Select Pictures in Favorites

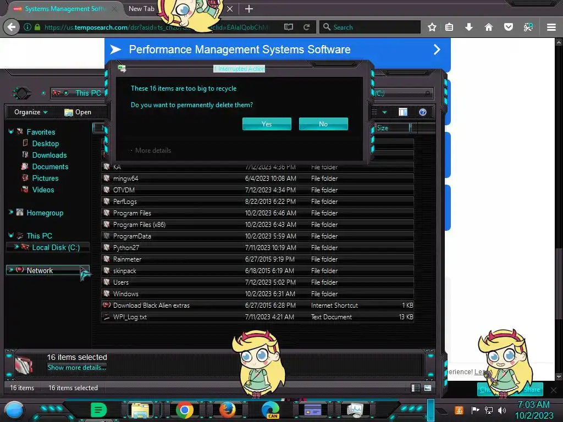(45, 178)
